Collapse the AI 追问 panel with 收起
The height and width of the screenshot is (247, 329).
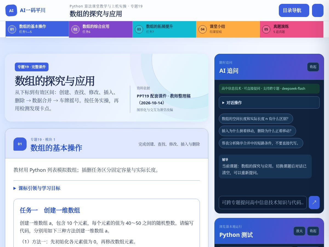click(x=313, y=67)
